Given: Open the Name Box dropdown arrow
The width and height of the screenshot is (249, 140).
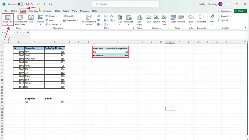Looking at the screenshot, I should click(14, 32).
